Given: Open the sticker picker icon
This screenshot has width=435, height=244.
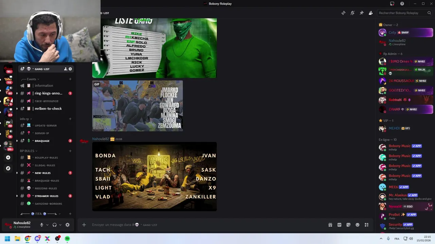Looking at the screenshot, I should click(x=348, y=225).
